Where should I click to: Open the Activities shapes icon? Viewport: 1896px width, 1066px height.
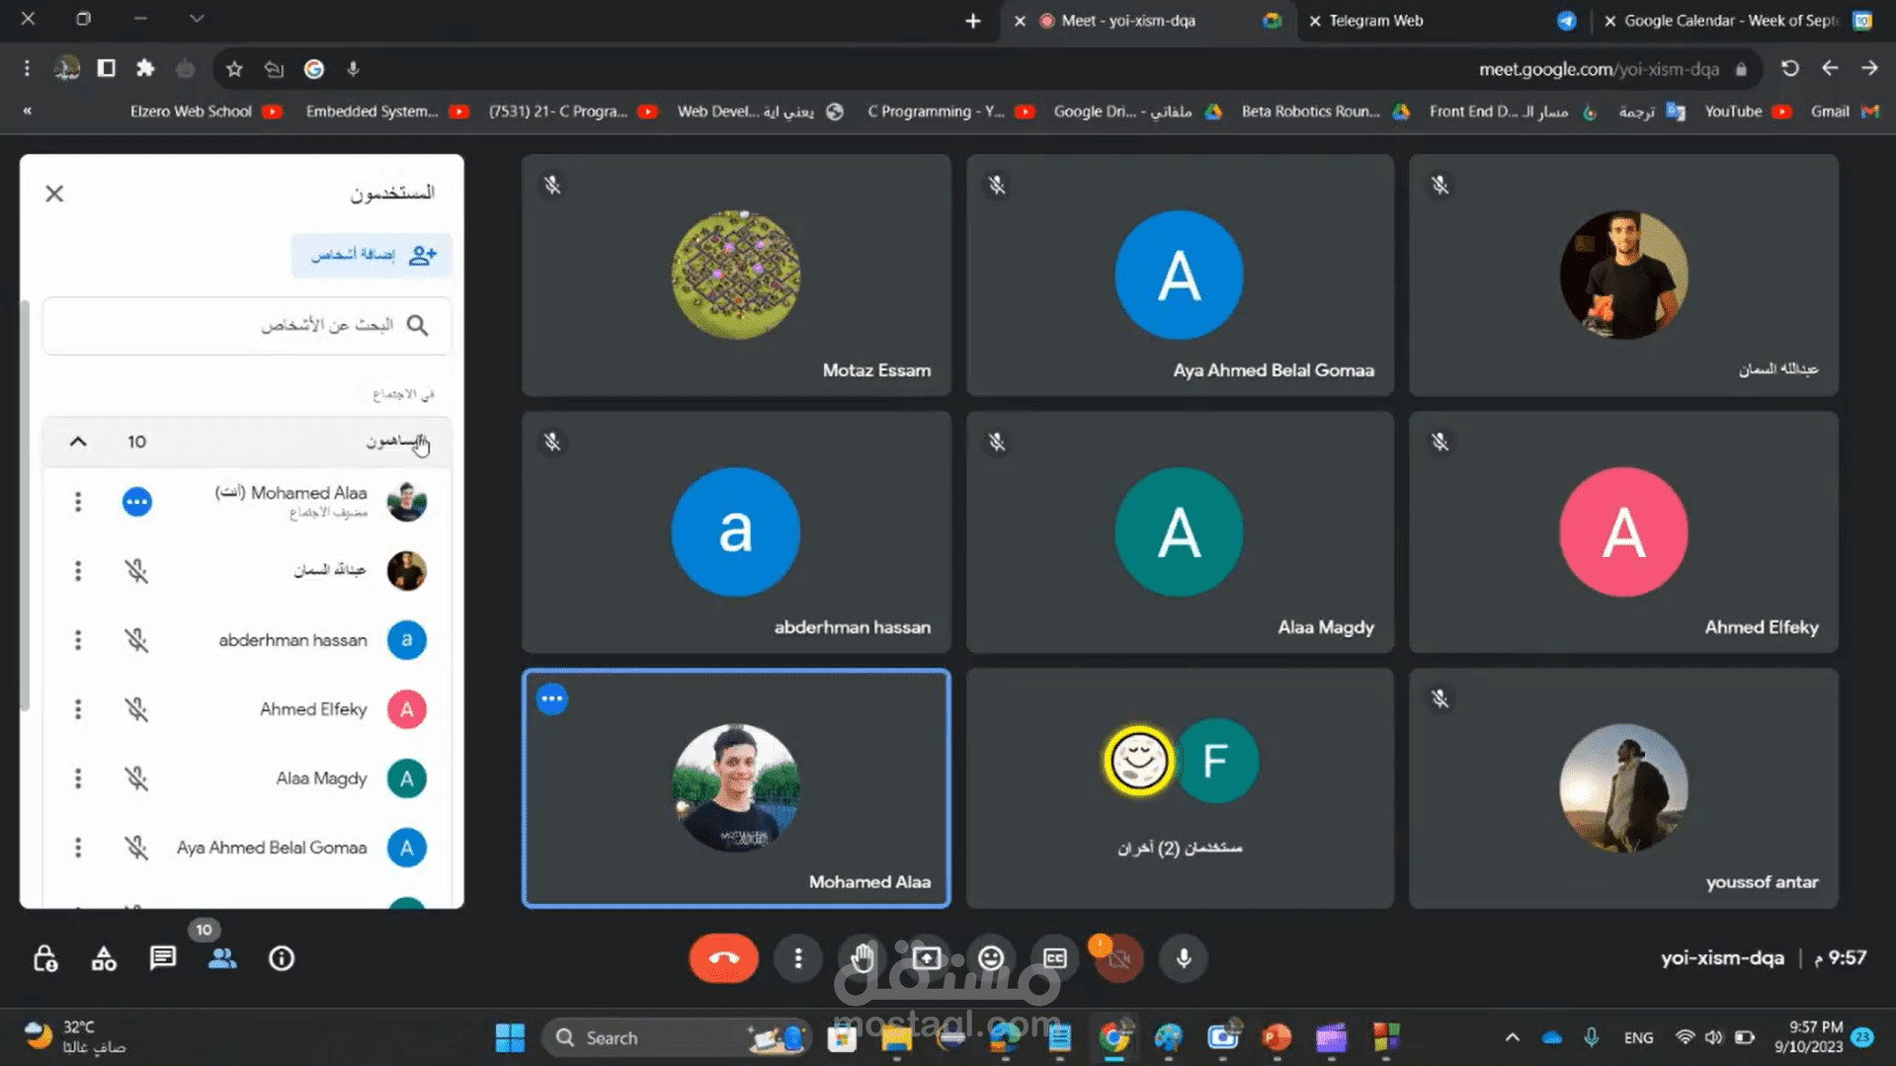tap(104, 958)
